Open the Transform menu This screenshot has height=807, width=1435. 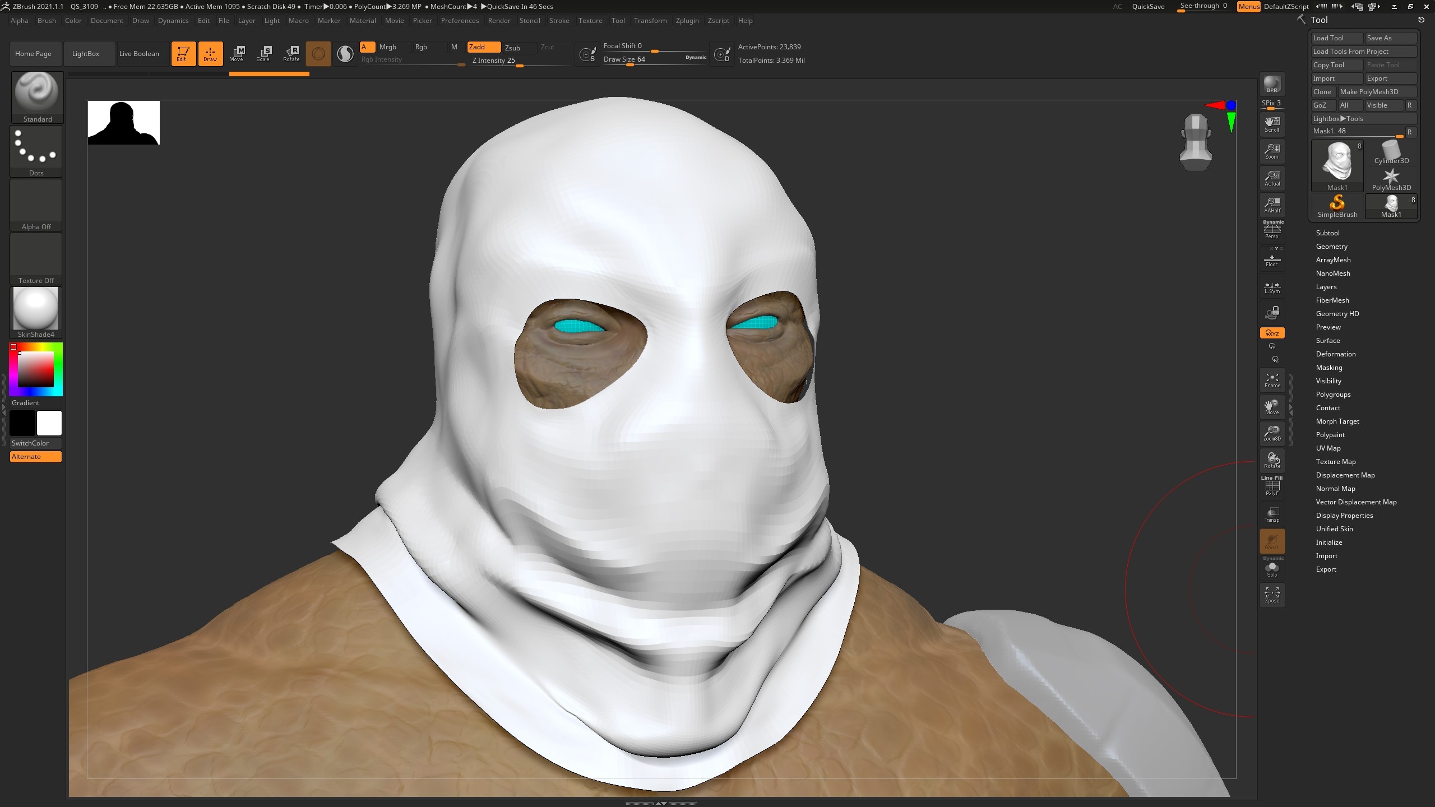[650, 21]
